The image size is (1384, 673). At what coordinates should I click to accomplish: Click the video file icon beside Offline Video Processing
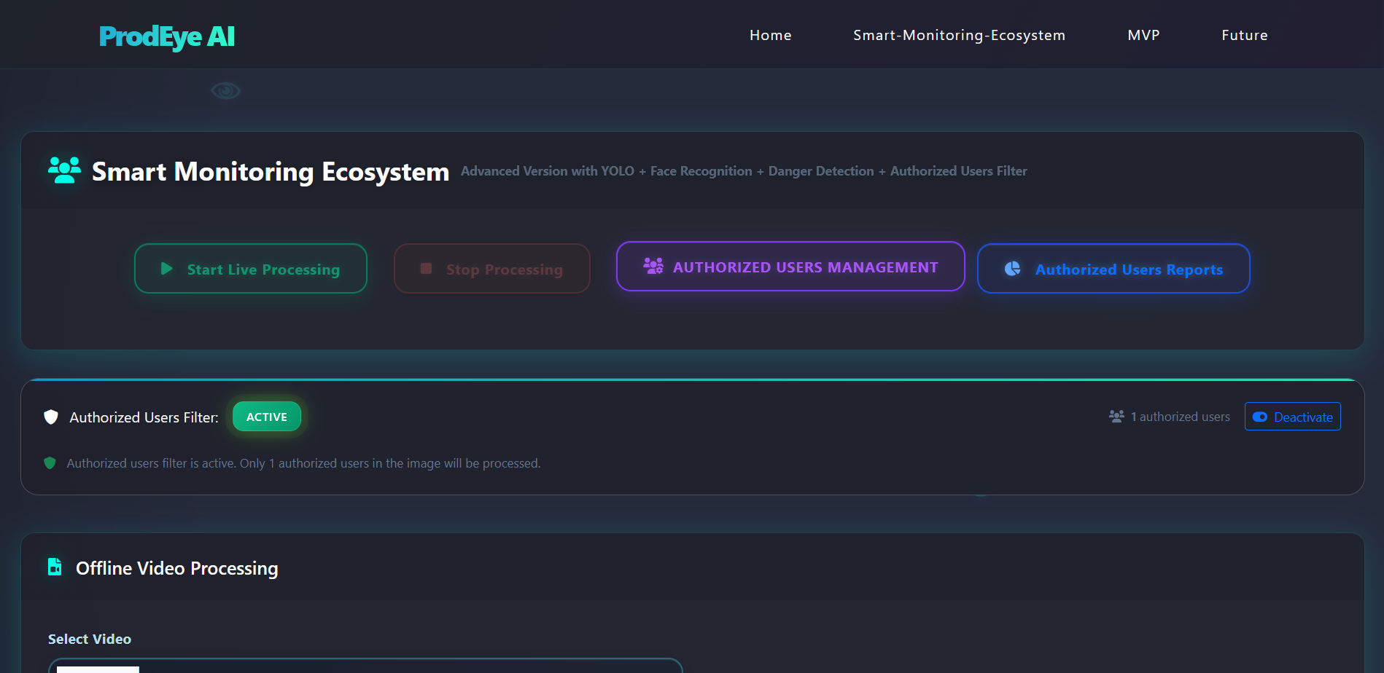click(x=55, y=567)
